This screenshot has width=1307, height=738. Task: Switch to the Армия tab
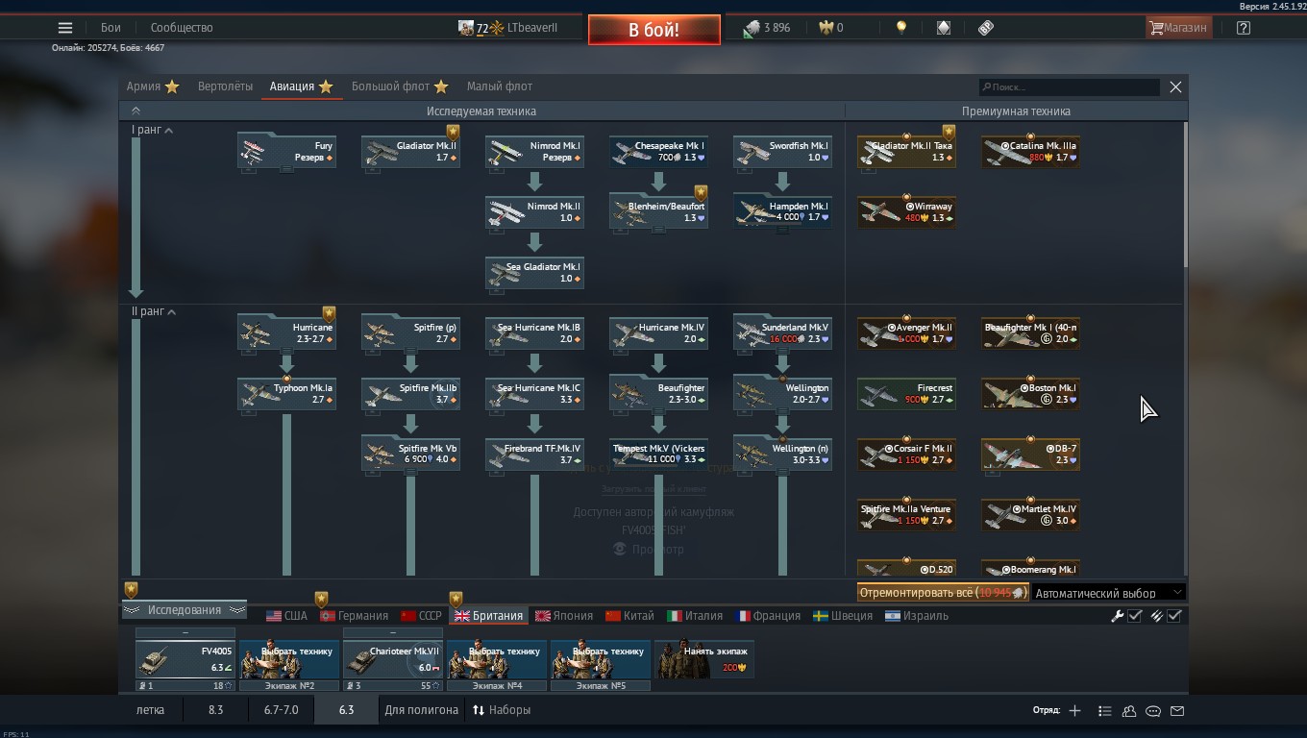coord(153,86)
